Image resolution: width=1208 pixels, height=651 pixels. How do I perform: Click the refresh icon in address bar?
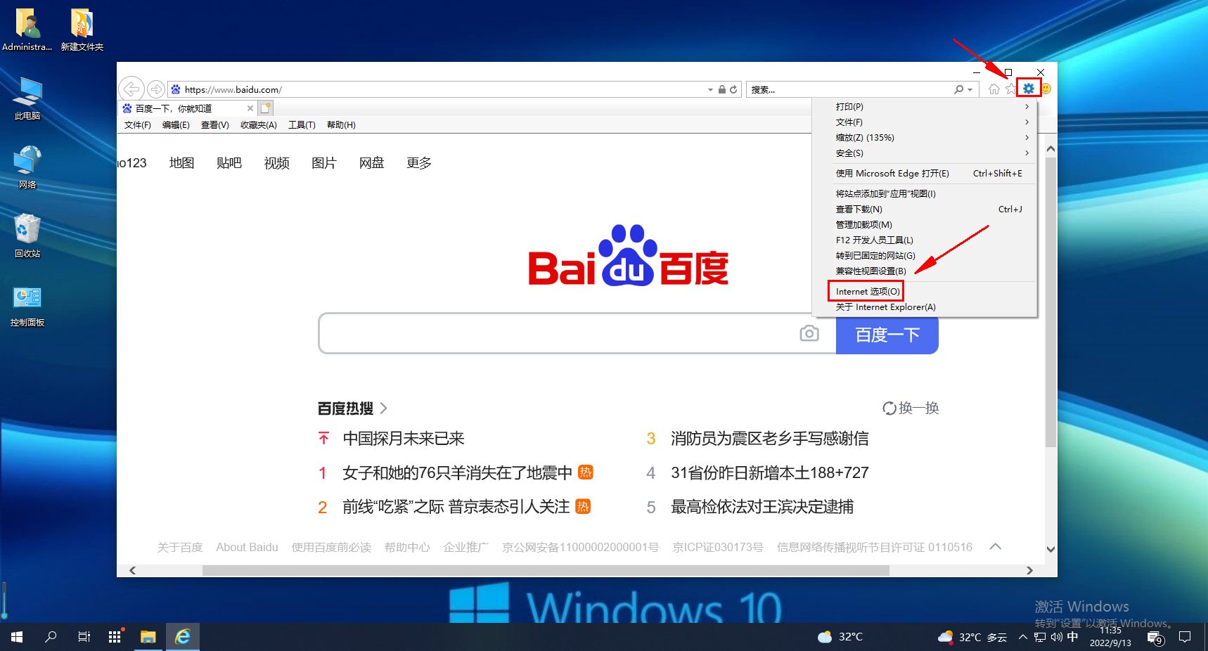733,90
